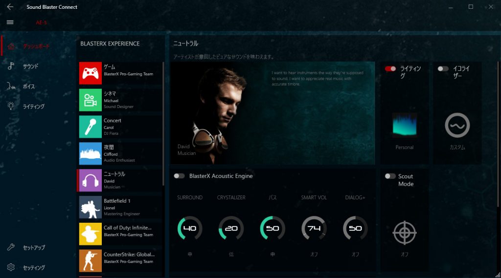Select the green Cinema camera icon
501x278 pixels.
tap(91, 100)
